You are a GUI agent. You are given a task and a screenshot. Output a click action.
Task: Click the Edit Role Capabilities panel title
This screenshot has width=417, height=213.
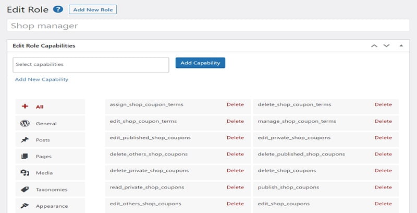click(44, 46)
